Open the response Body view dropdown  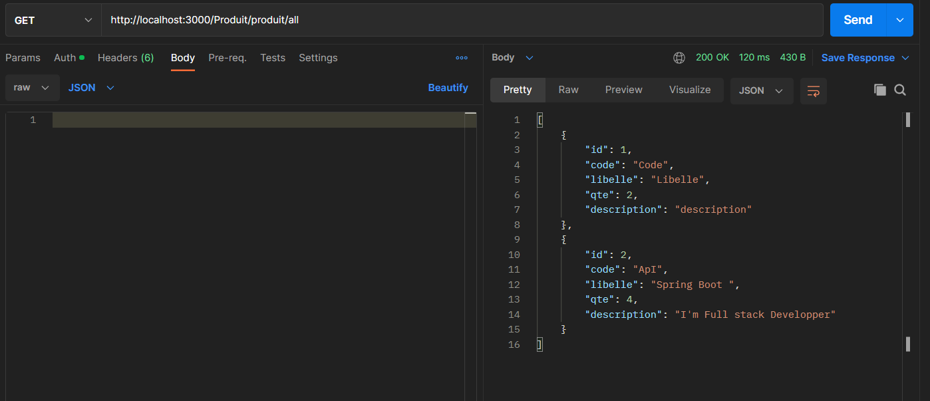[512, 57]
